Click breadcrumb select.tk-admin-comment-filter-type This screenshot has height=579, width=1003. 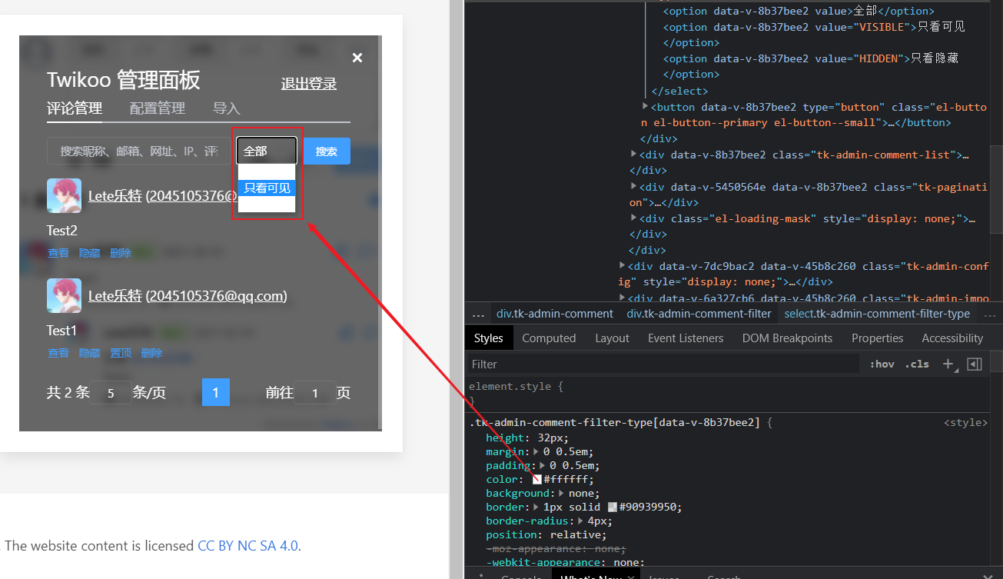(877, 314)
